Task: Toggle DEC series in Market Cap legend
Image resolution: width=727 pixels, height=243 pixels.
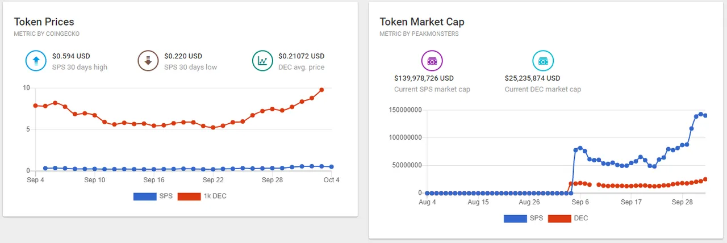Action: click(567, 218)
